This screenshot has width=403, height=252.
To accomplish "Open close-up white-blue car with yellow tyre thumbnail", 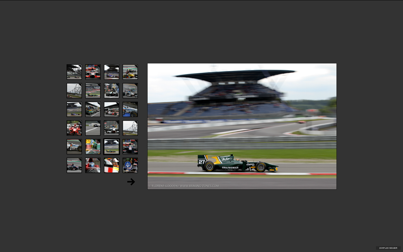I will [130, 109].
